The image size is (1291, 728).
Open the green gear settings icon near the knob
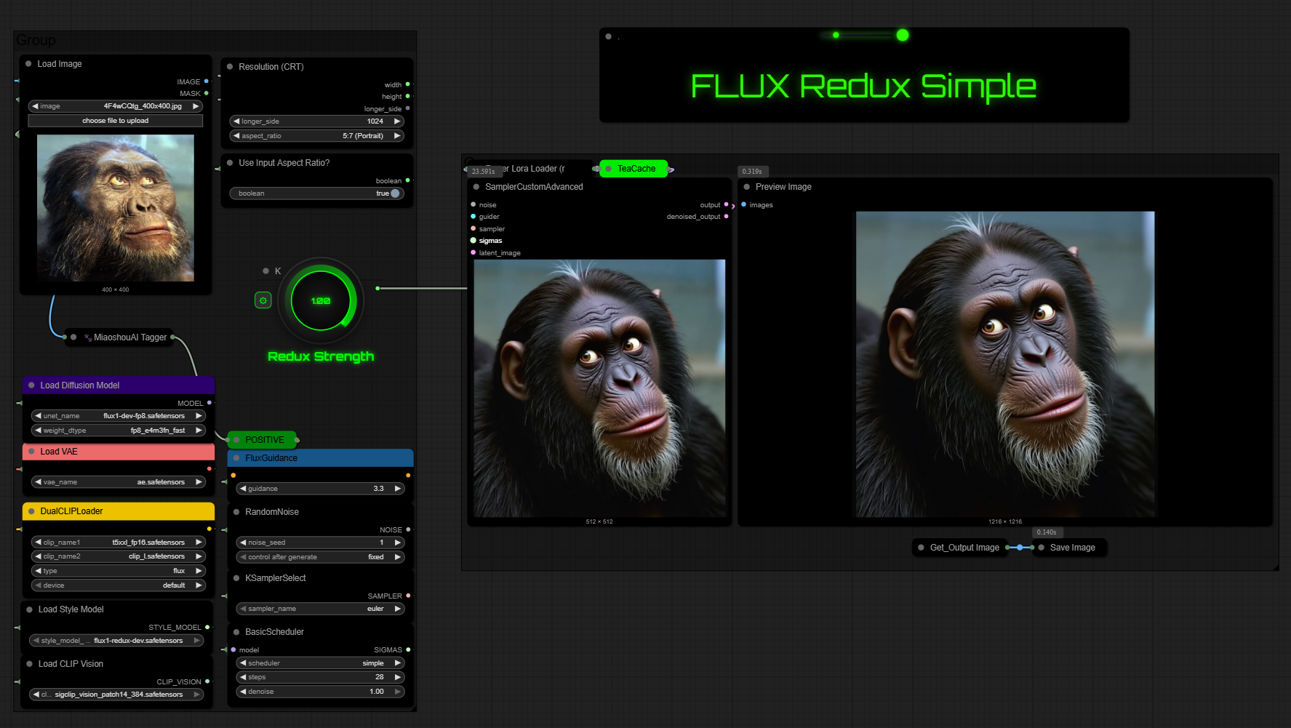[263, 300]
